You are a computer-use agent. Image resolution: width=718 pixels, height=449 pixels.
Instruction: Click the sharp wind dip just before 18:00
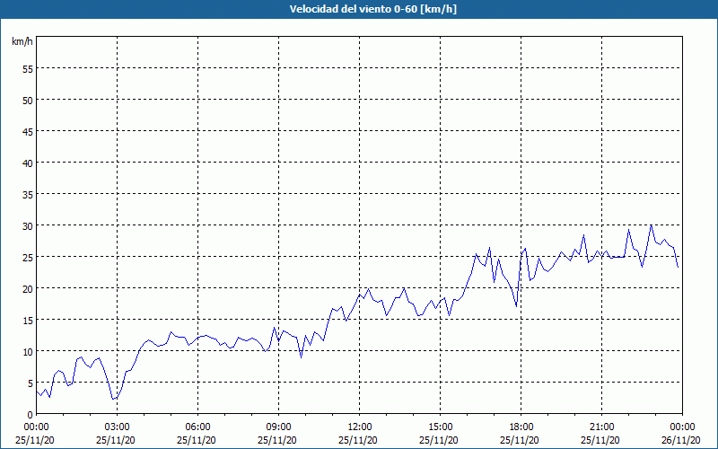517,306
